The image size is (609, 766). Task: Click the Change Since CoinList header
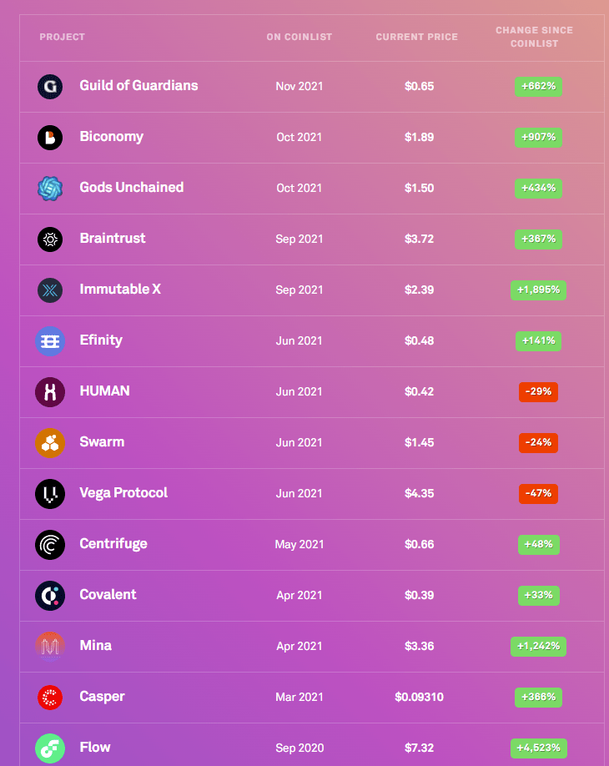coord(534,37)
